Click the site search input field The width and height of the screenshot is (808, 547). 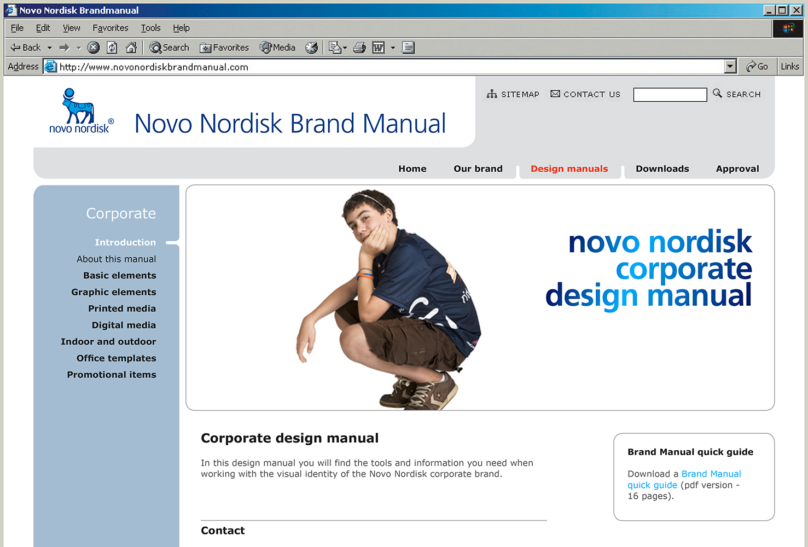pos(670,95)
